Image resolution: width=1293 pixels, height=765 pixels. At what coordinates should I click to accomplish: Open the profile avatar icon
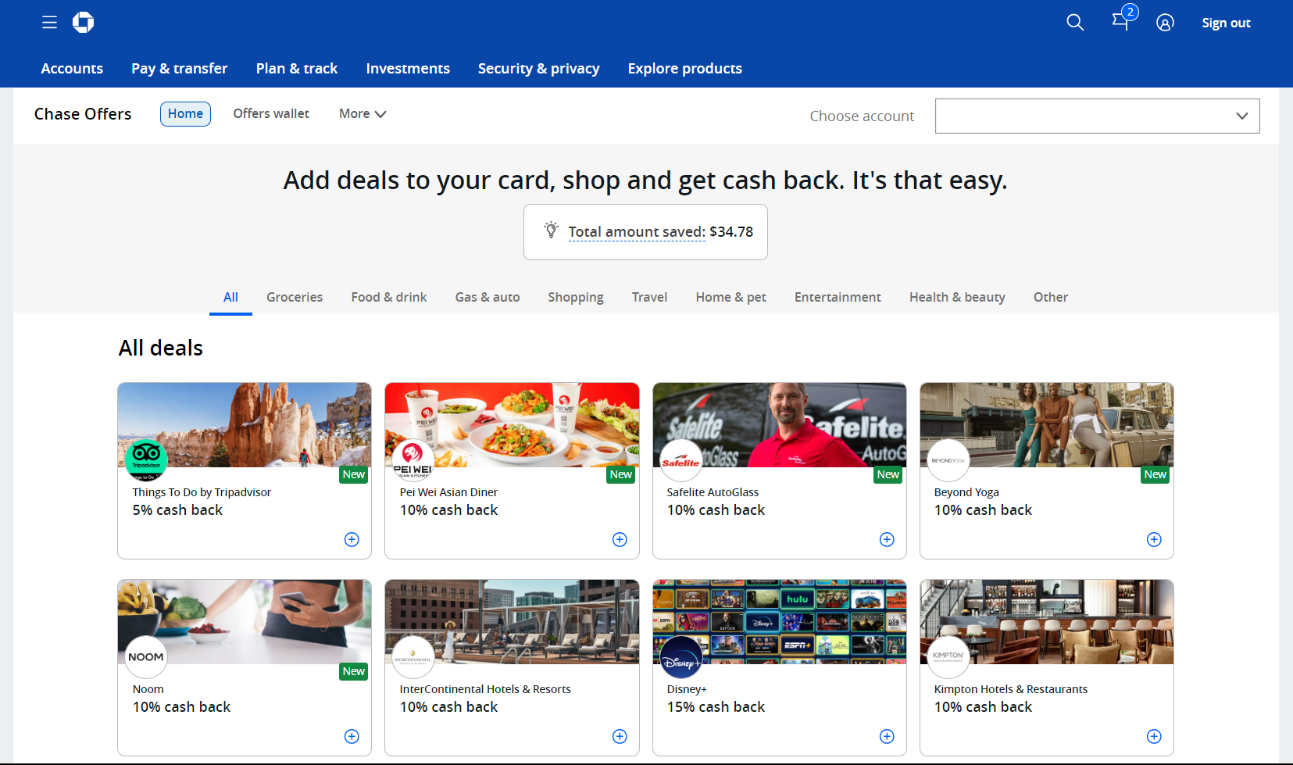[1165, 23]
